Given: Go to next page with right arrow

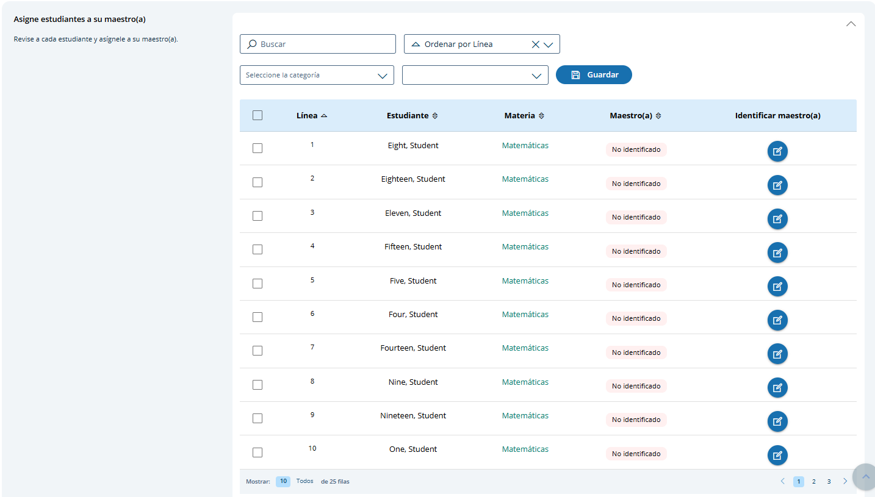Looking at the screenshot, I should (x=845, y=481).
